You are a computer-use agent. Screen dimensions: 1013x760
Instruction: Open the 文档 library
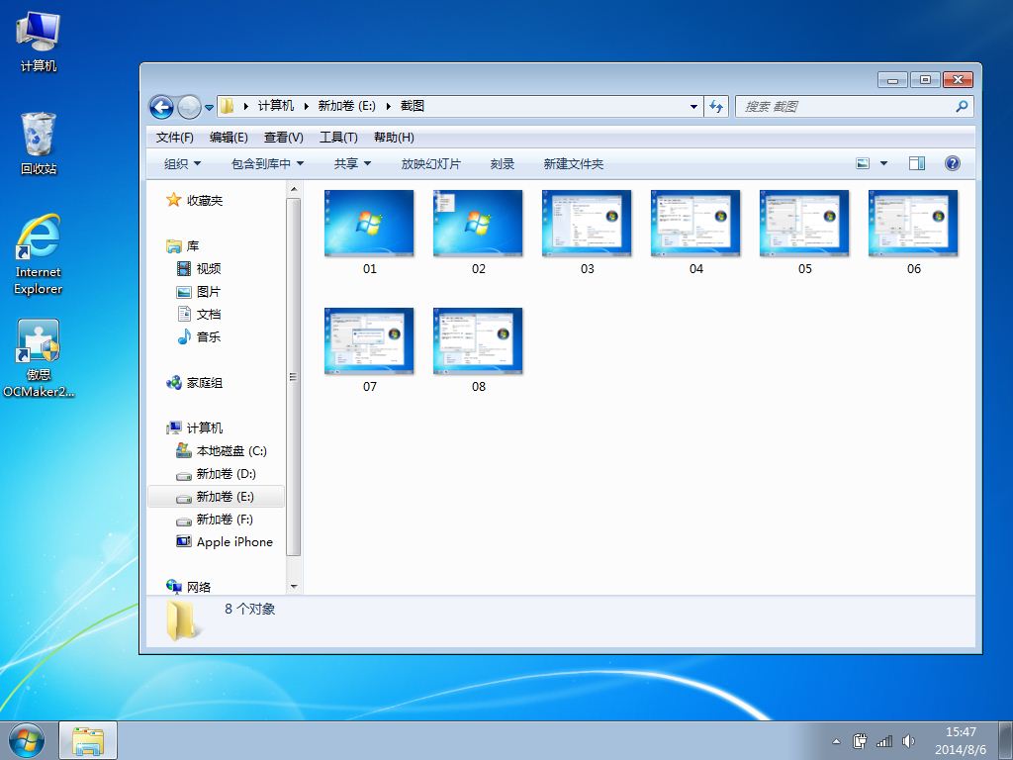pos(209,314)
